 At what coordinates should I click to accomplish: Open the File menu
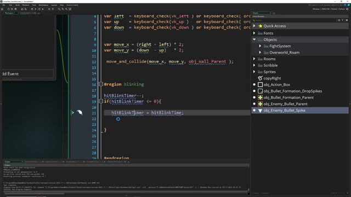4,5
